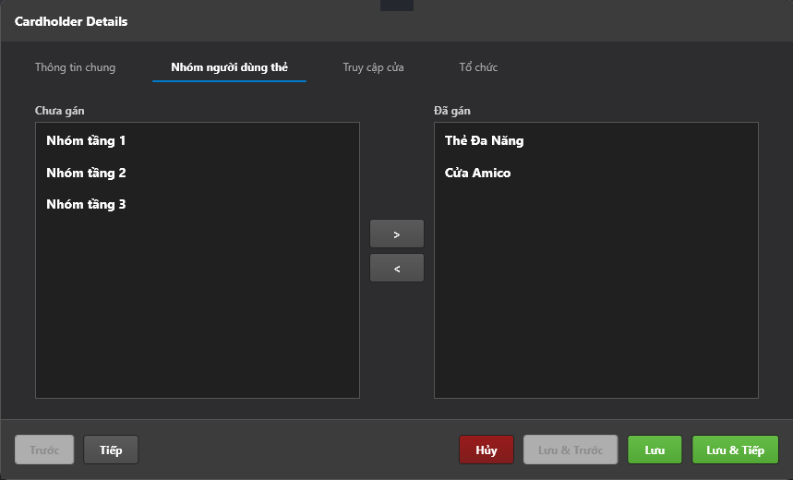This screenshot has height=480, width=793.
Task: Save with the green Lưu button
Action: (655, 450)
